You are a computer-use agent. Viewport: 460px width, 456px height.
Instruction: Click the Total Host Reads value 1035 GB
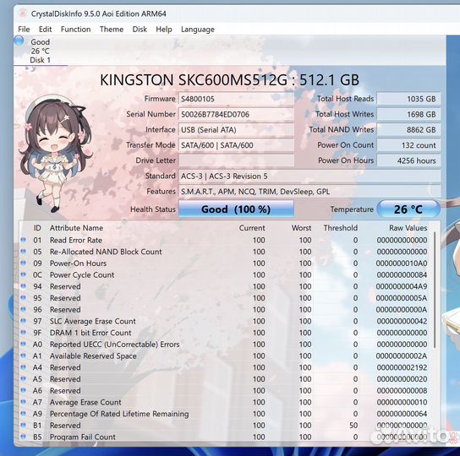click(408, 99)
